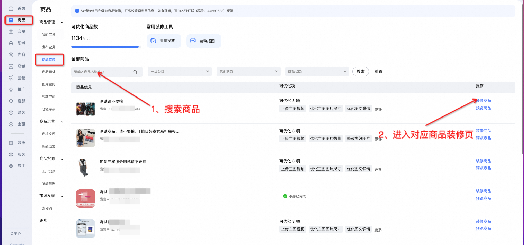Select 商品装修 menu item

48,60
